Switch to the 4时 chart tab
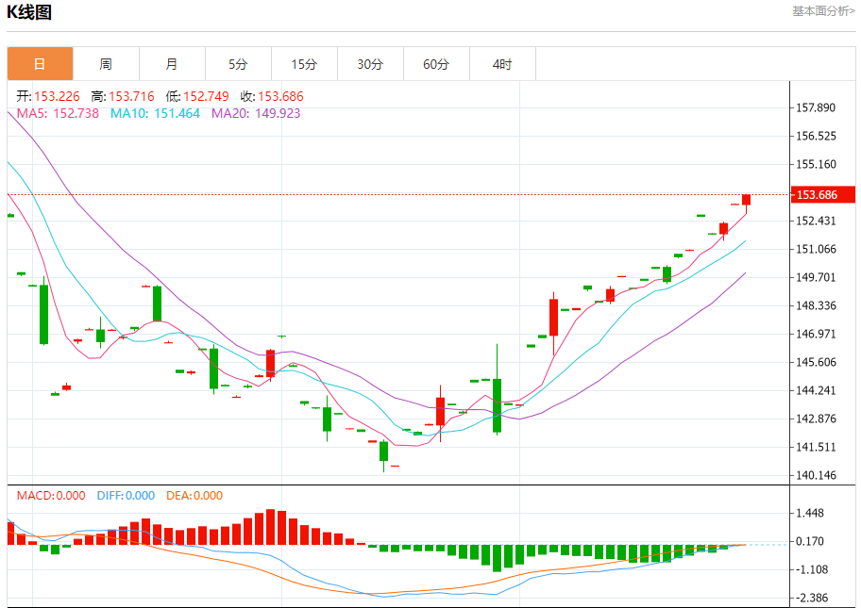861x608 pixels. coord(502,64)
